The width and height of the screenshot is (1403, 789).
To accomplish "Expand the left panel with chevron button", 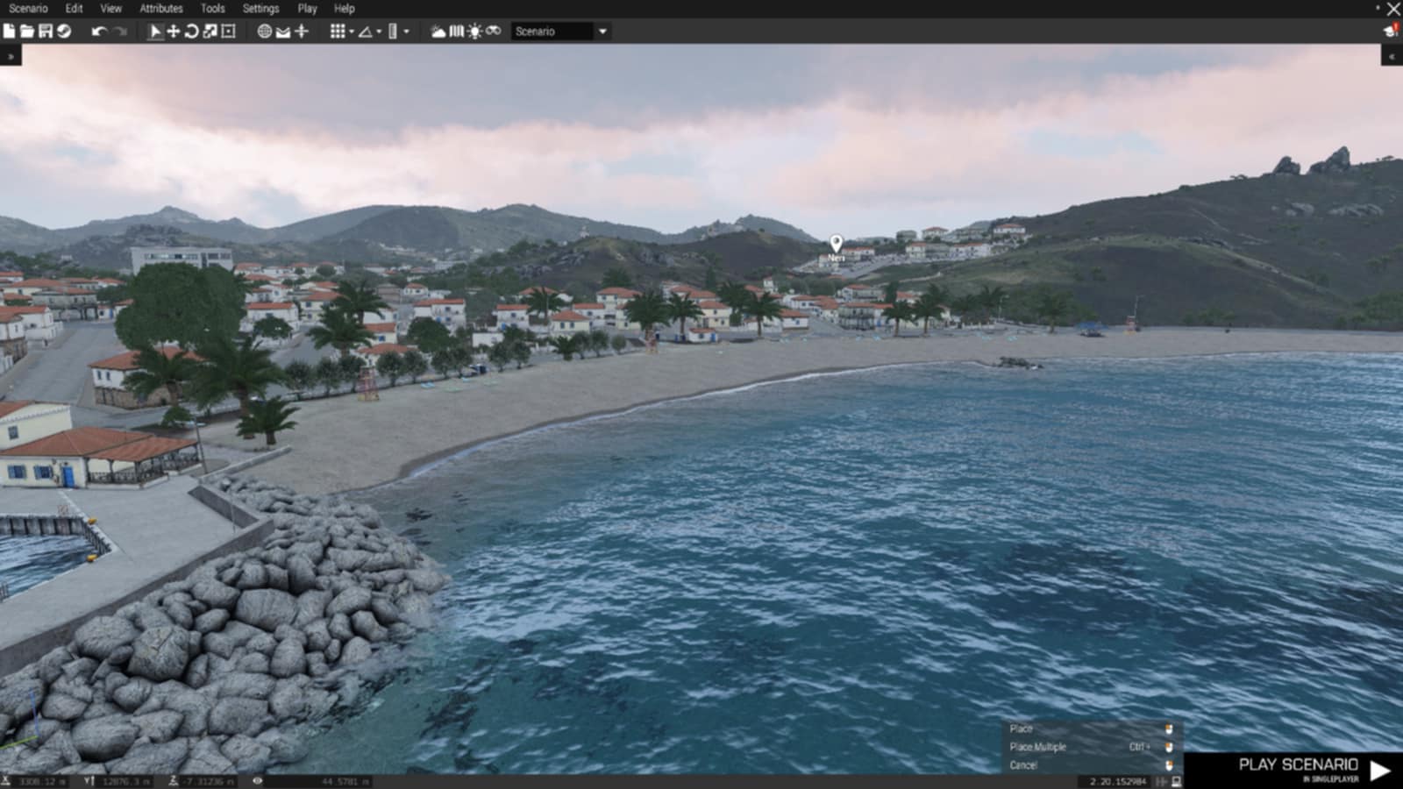I will pyautogui.click(x=11, y=56).
